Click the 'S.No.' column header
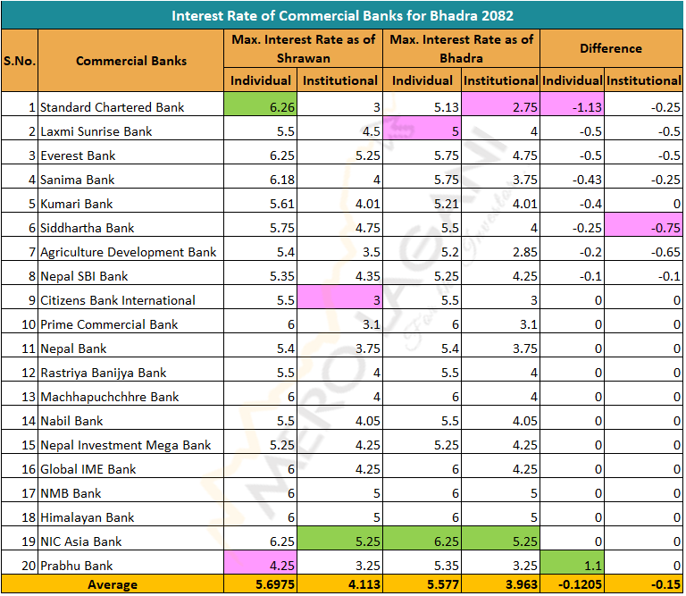The height and width of the screenshot is (596, 686). (20, 61)
